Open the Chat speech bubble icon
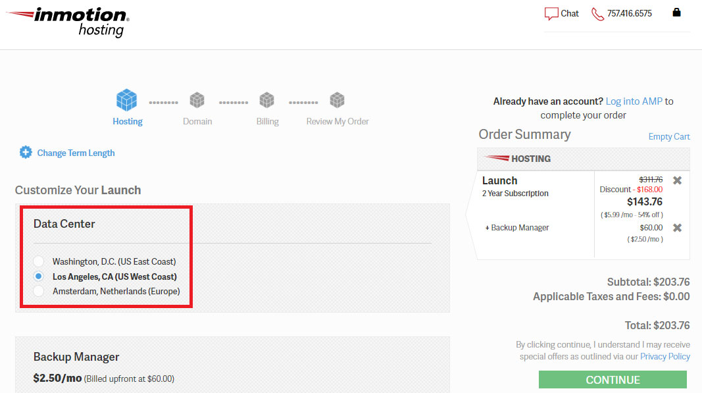This screenshot has height=393, width=702. [x=551, y=14]
